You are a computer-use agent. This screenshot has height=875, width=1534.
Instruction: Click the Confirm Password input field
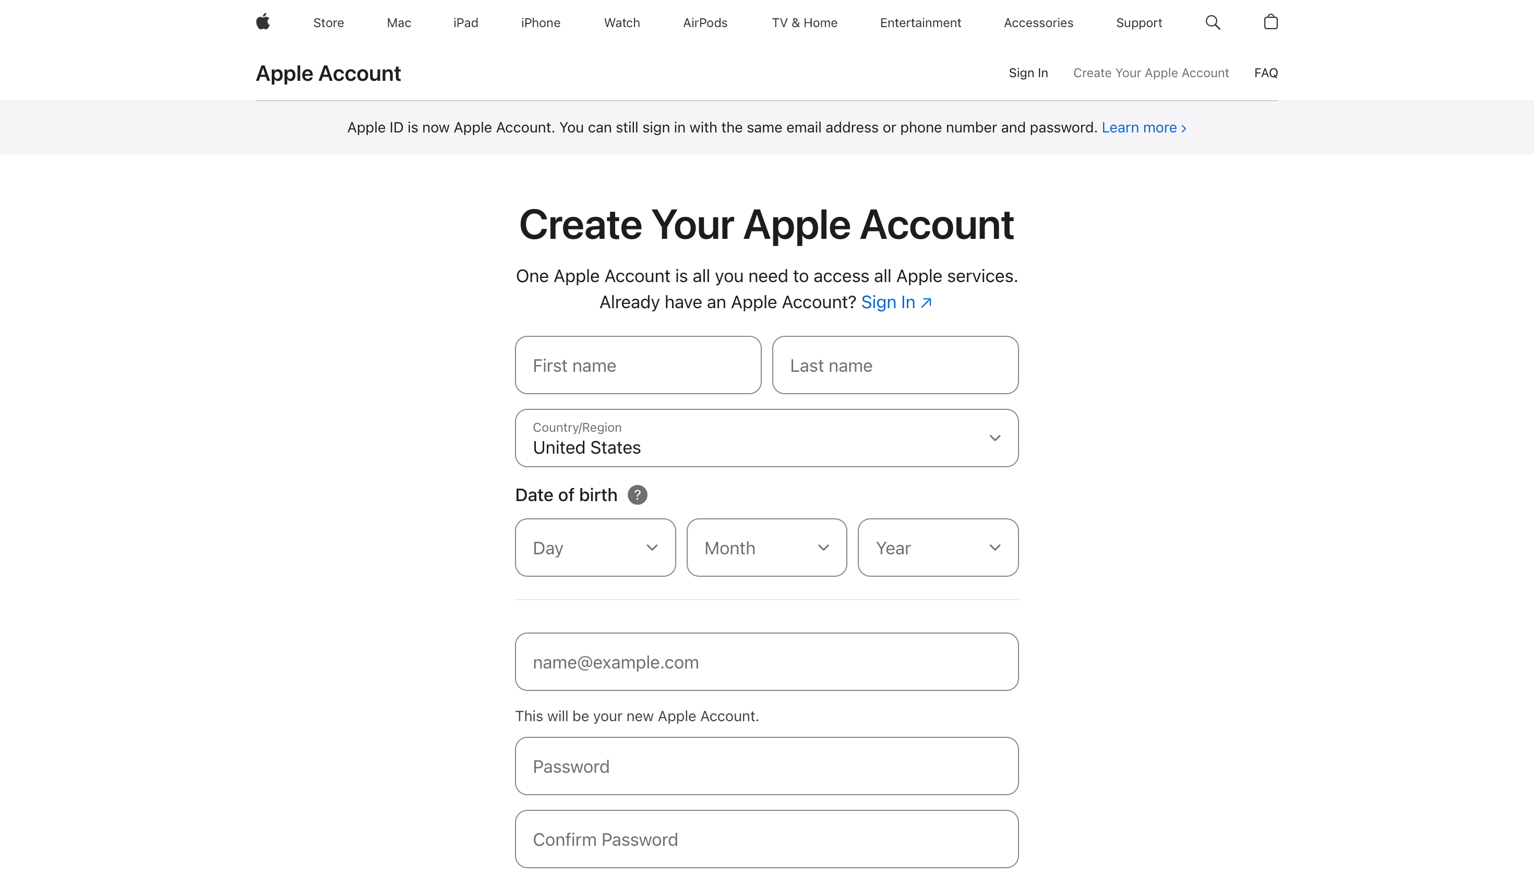(767, 839)
